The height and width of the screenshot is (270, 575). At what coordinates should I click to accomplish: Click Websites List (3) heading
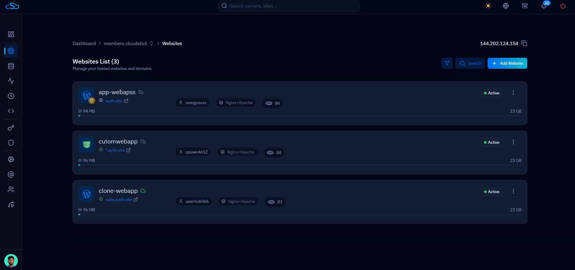(x=96, y=61)
